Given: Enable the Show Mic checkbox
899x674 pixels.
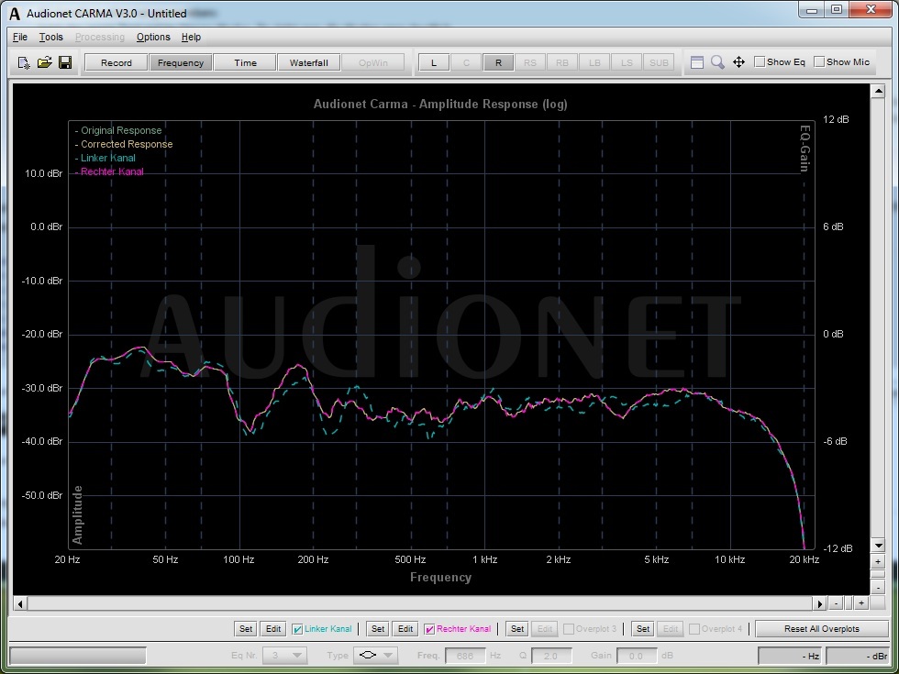Looking at the screenshot, I should [x=819, y=62].
